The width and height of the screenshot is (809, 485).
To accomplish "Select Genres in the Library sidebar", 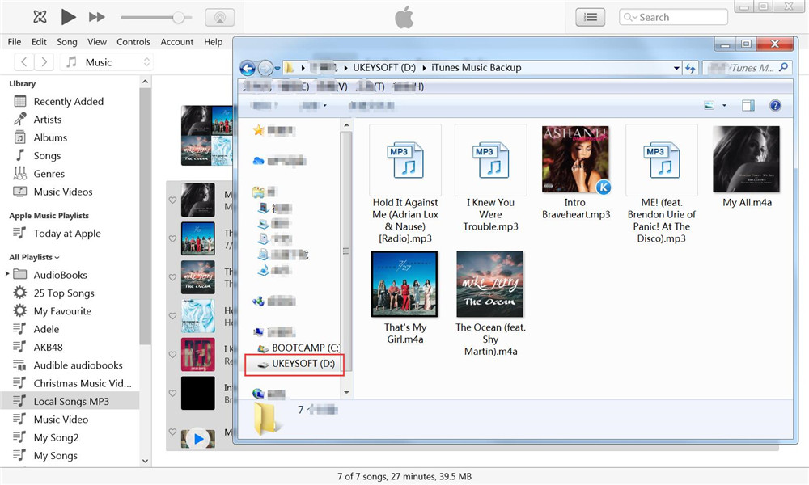I will [49, 174].
